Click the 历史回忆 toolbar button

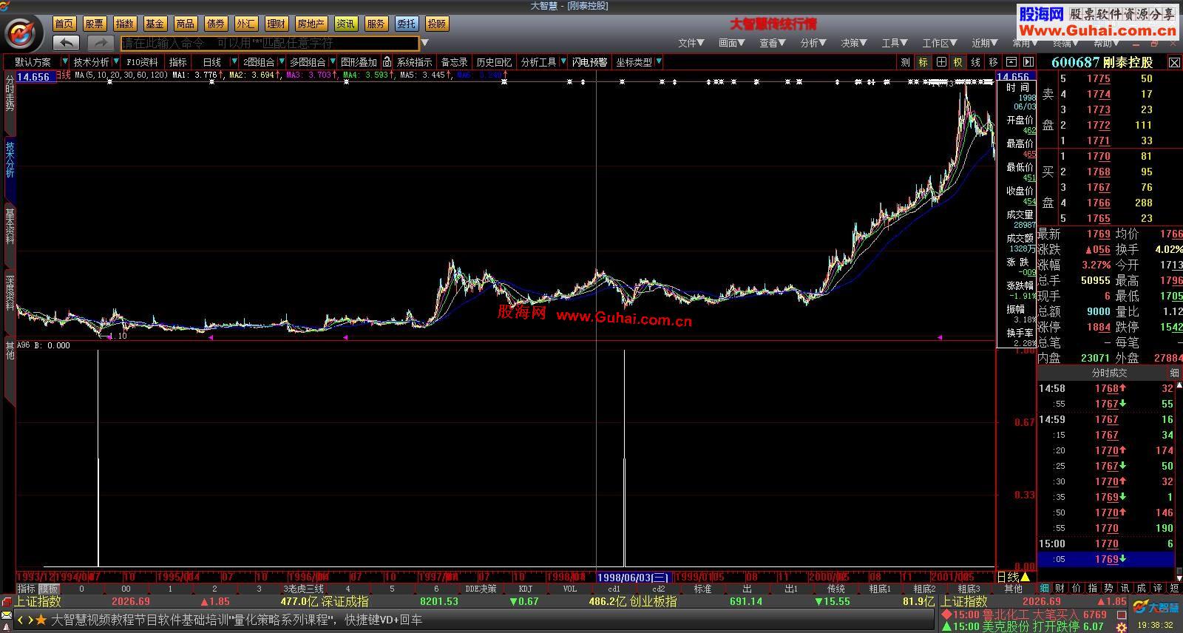[x=494, y=62]
